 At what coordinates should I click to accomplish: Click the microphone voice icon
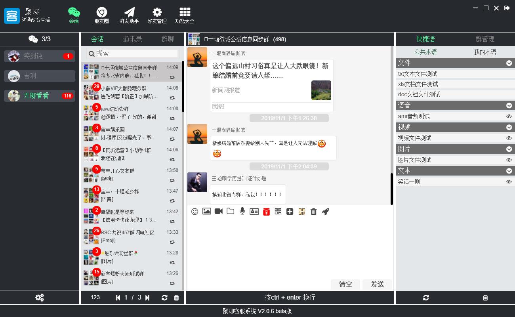click(x=242, y=212)
